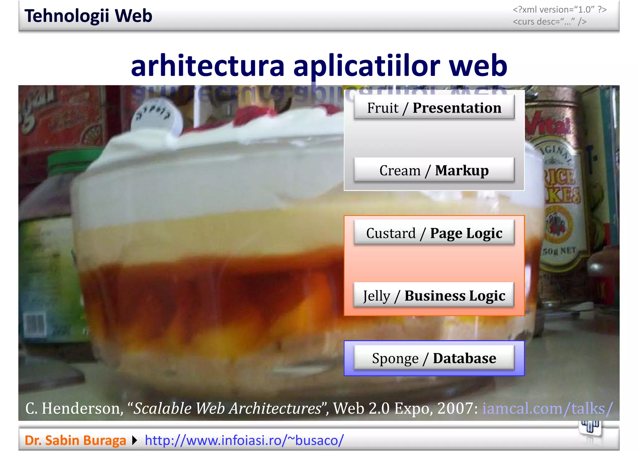Click the Scalable Web Architectures citation title
638x451 pixels.
coord(228,408)
